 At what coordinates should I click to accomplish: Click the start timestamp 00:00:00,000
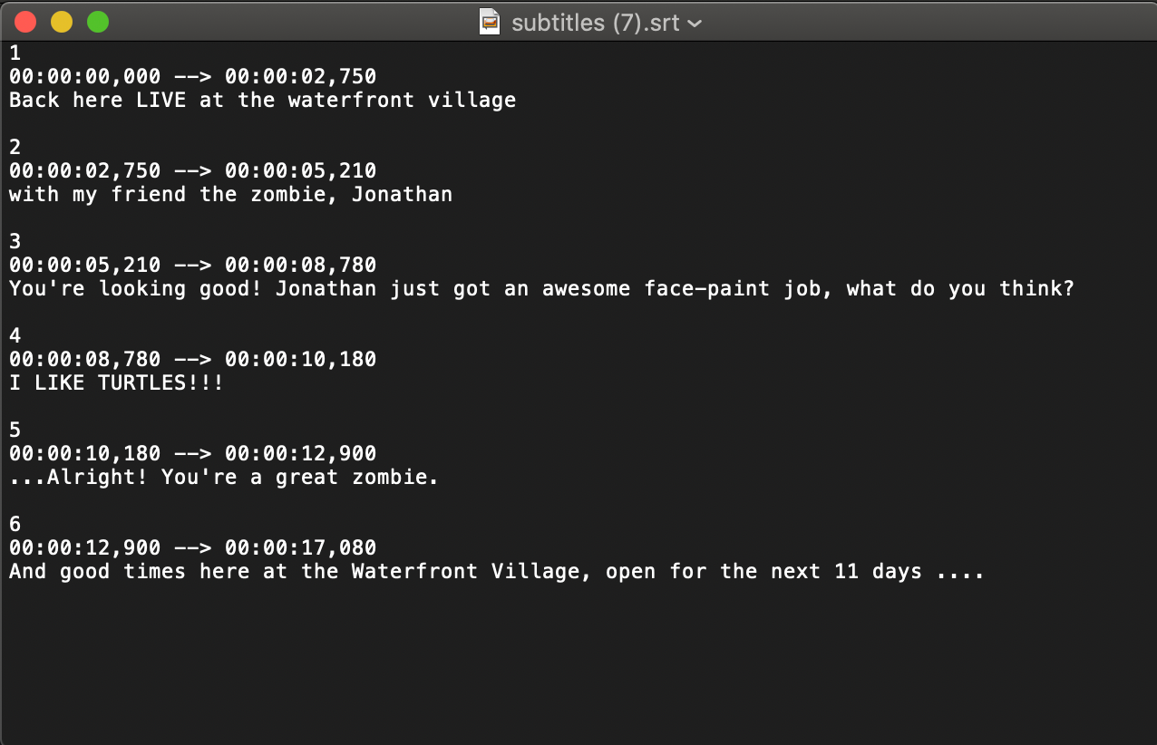tap(85, 77)
